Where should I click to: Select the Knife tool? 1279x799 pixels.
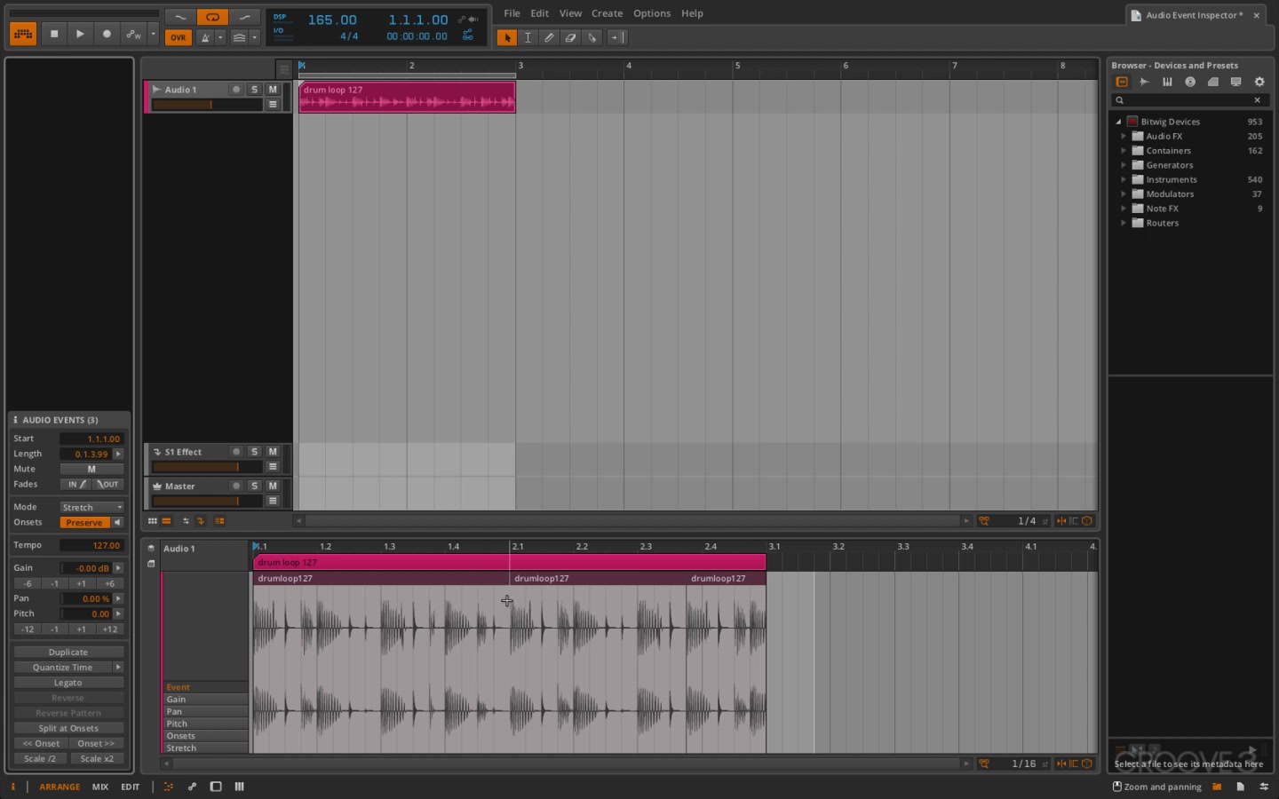click(x=592, y=37)
